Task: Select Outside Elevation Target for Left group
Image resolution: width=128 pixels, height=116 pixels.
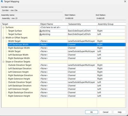Action: point(20,82)
